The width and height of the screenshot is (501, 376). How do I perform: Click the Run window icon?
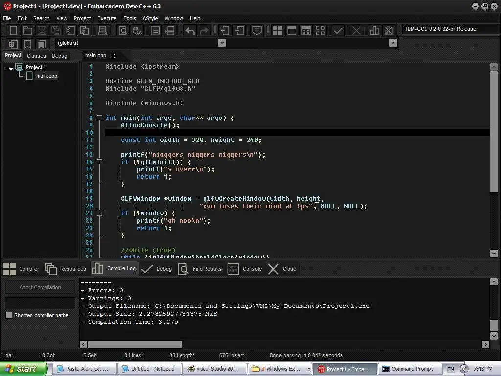point(292,31)
